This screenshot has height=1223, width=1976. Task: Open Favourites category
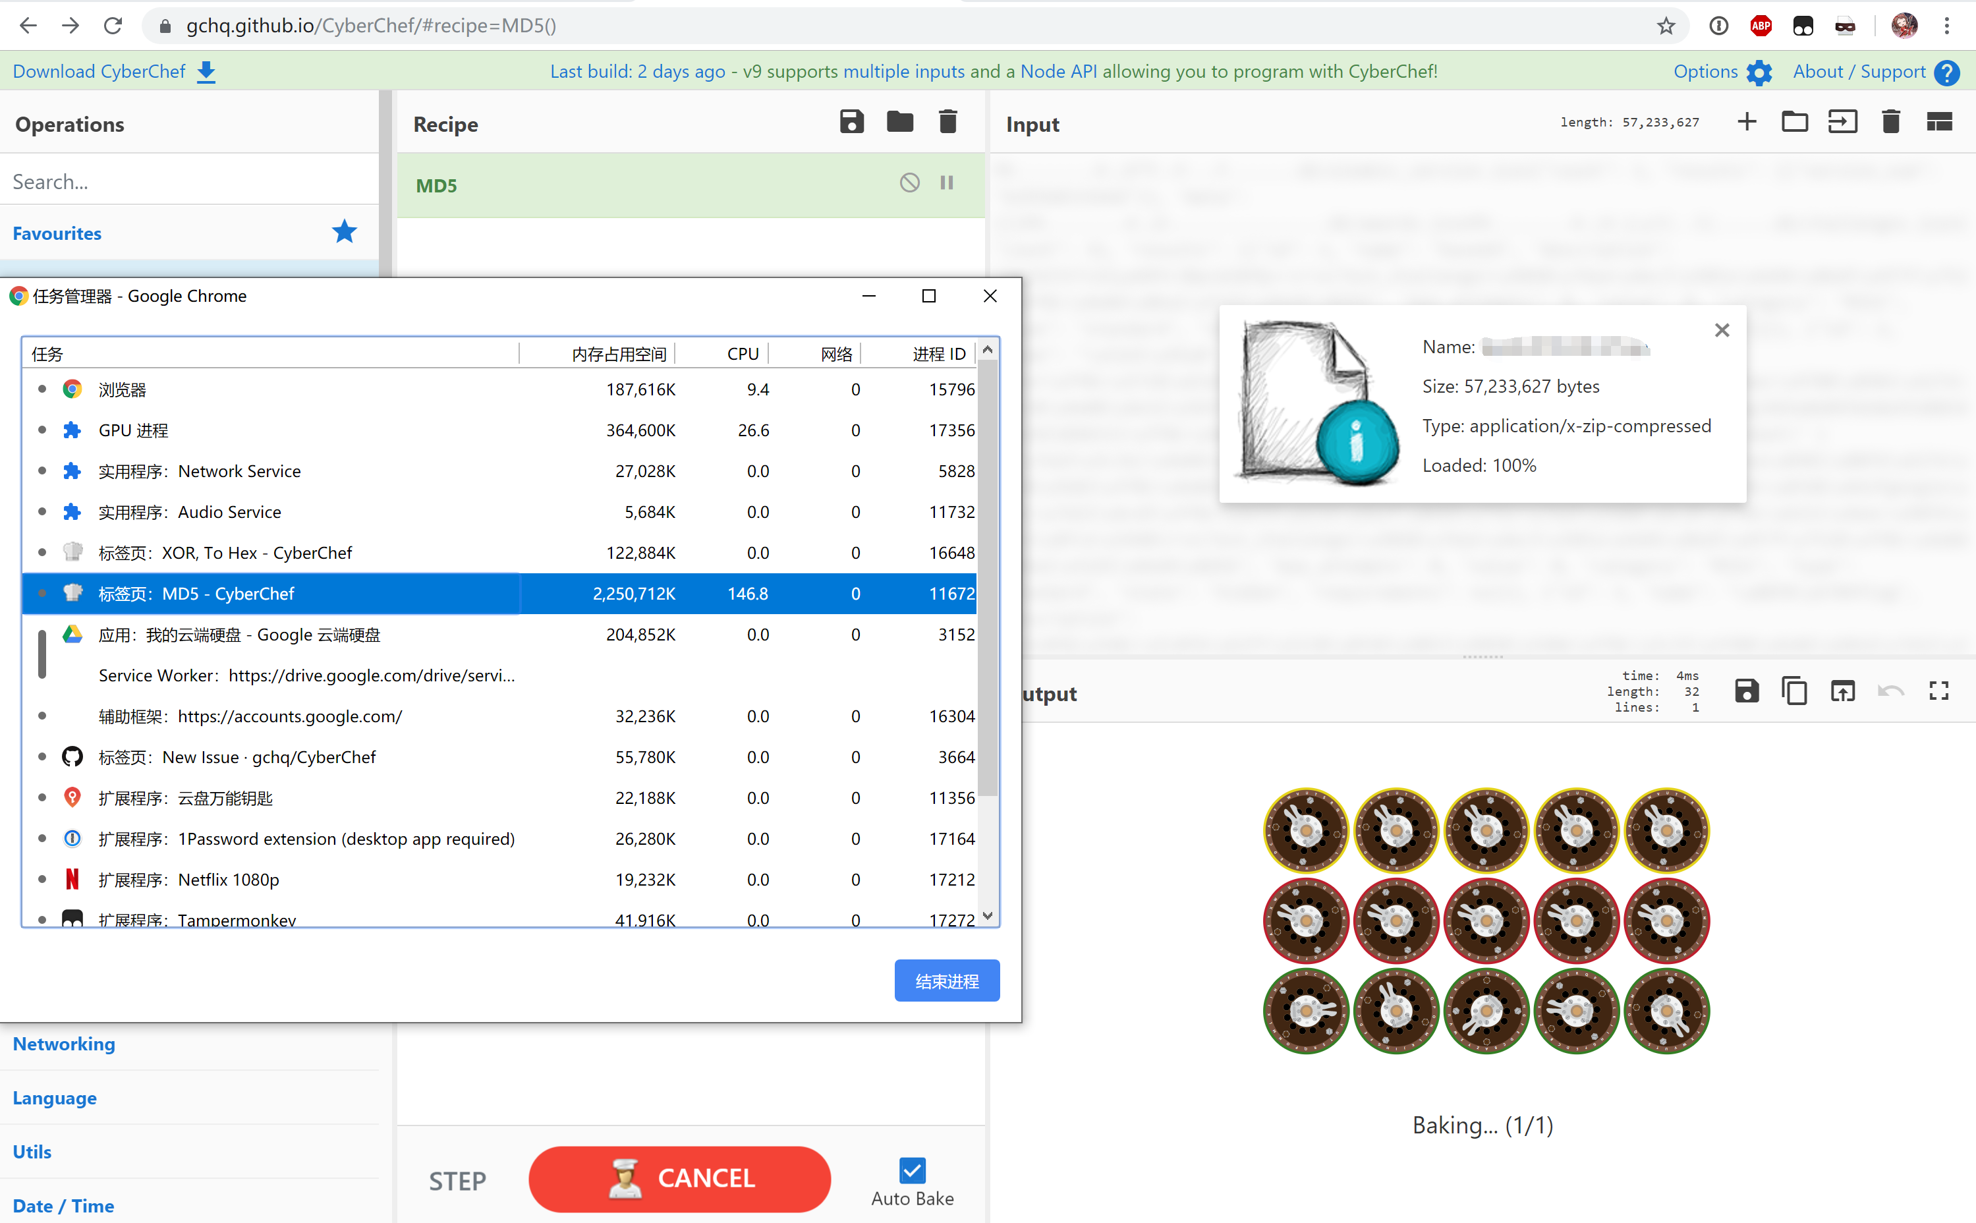189,233
